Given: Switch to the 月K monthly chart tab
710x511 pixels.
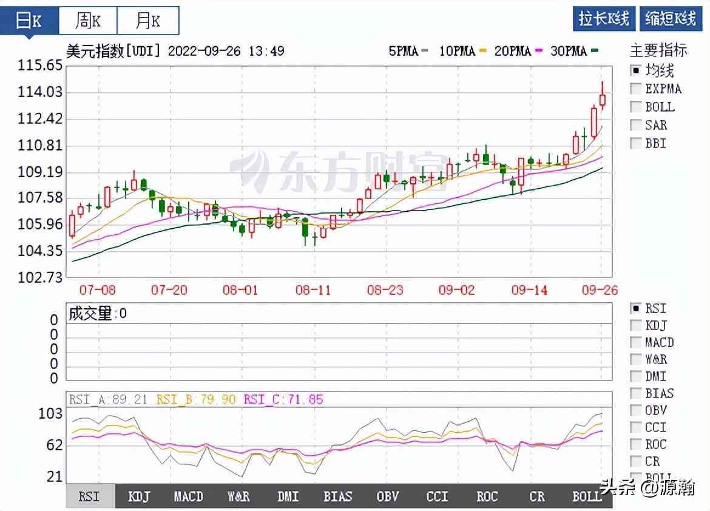Looking at the screenshot, I should pyautogui.click(x=147, y=21).
